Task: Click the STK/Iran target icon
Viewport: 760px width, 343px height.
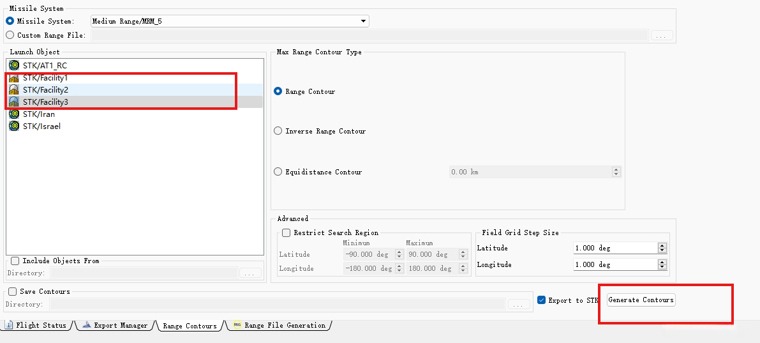Action: [x=14, y=114]
